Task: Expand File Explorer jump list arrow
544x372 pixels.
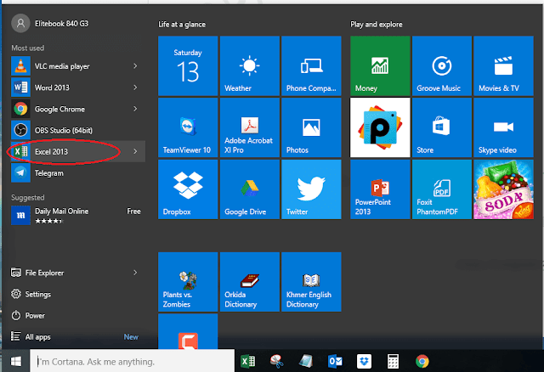Action: [x=135, y=273]
